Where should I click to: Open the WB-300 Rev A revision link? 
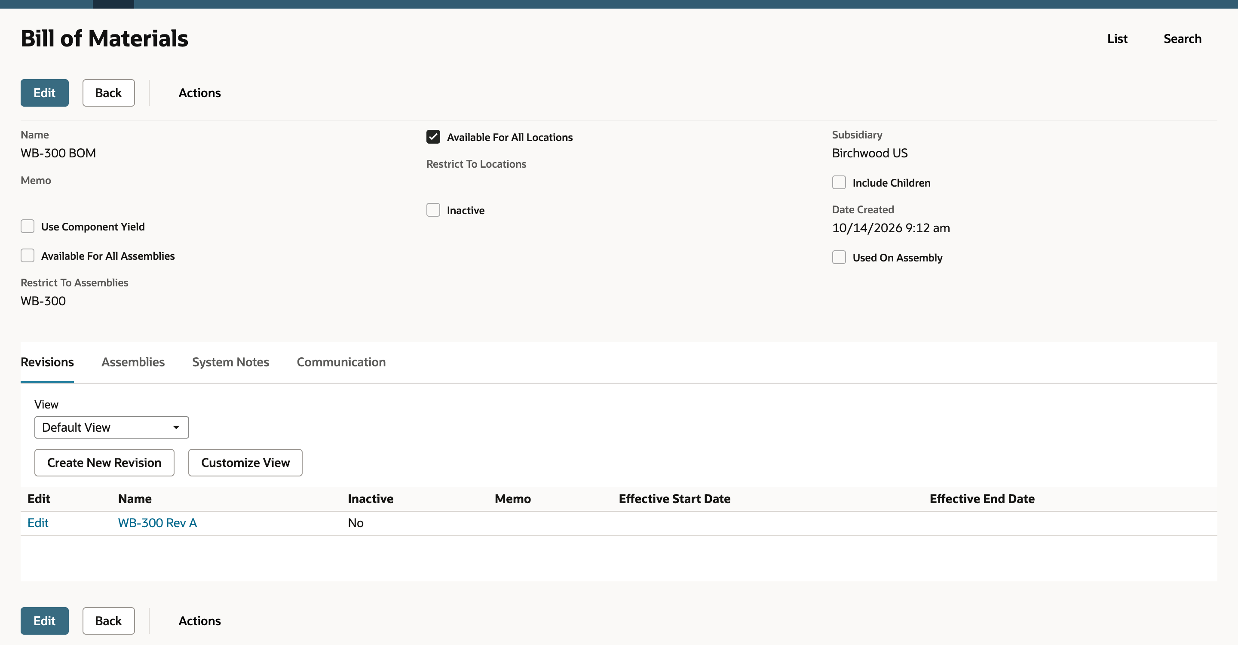point(157,523)
